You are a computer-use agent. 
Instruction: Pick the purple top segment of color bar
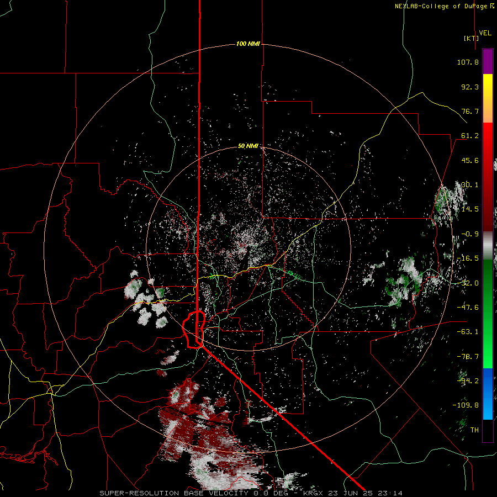click(488, 61)
